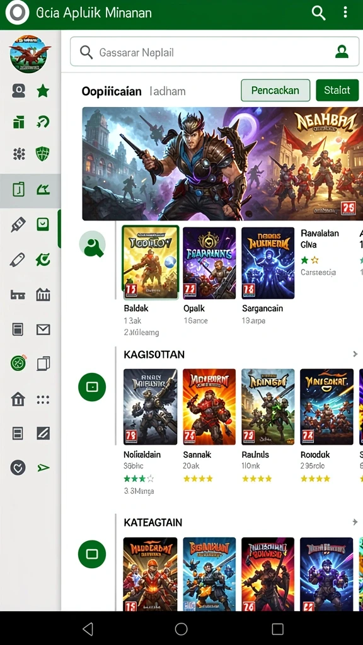363x645 pixels.
Task: Open the envelope mail icon in the sidebar
Action: [43, 329]
